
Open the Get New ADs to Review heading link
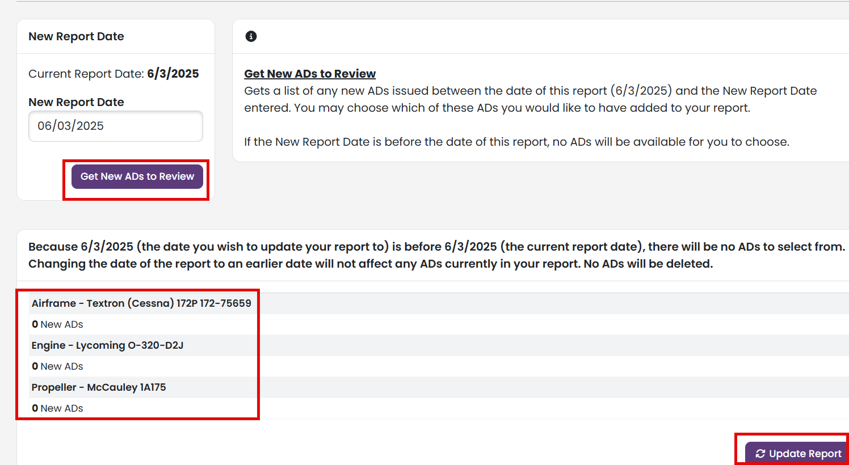point(310,74)
